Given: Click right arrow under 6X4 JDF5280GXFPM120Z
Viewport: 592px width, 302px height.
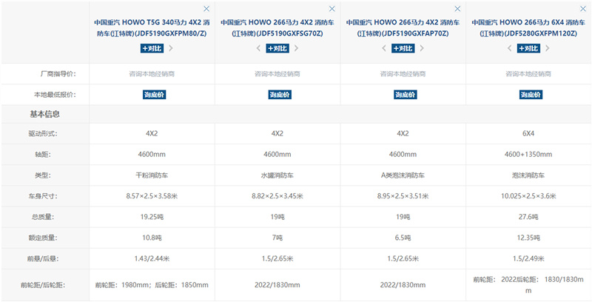Looking at the screenshot, I should tap(549, 48).
